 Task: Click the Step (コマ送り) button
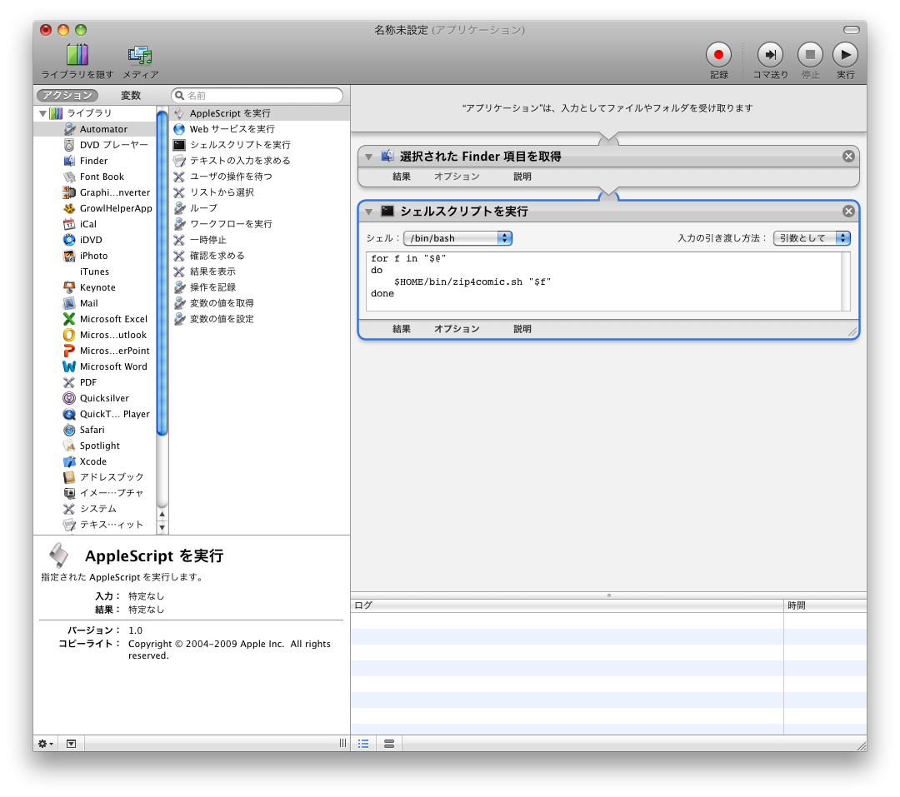[x=770, y=55]
